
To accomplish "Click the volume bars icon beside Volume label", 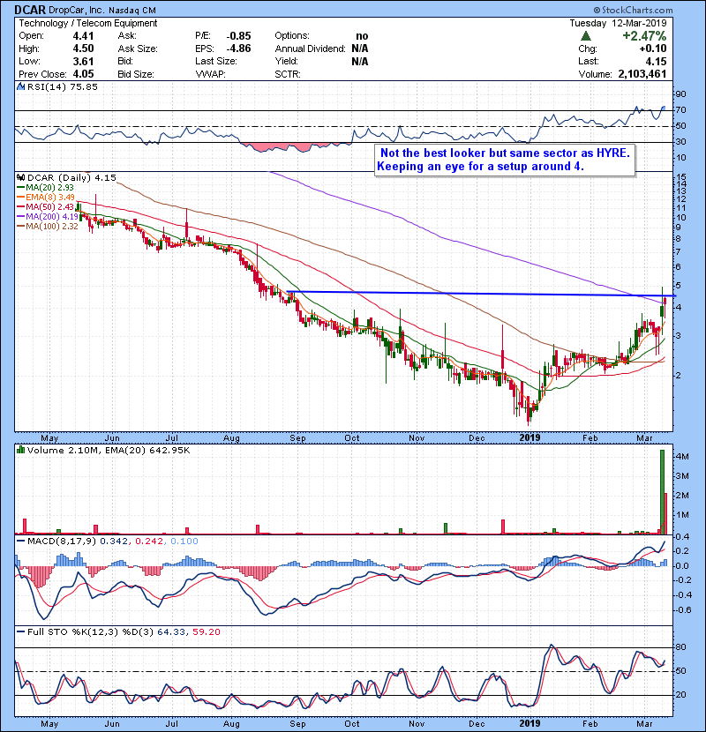I will 20,450.
